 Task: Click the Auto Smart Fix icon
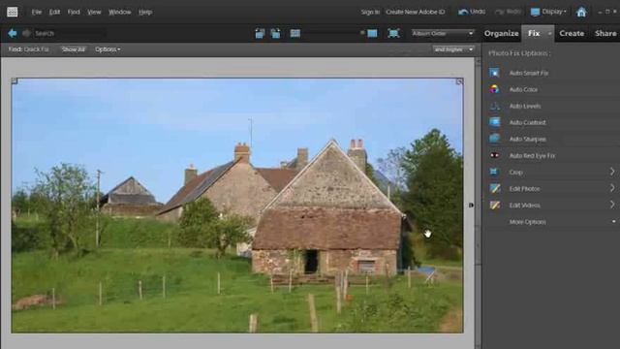[494, 73]
